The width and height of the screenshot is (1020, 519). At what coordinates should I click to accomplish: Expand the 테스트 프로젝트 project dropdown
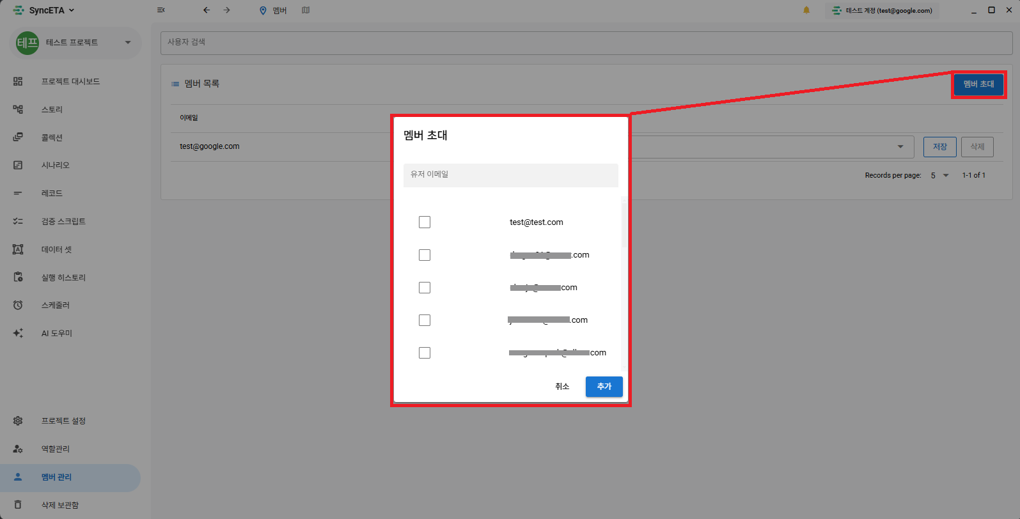(128, 43)
